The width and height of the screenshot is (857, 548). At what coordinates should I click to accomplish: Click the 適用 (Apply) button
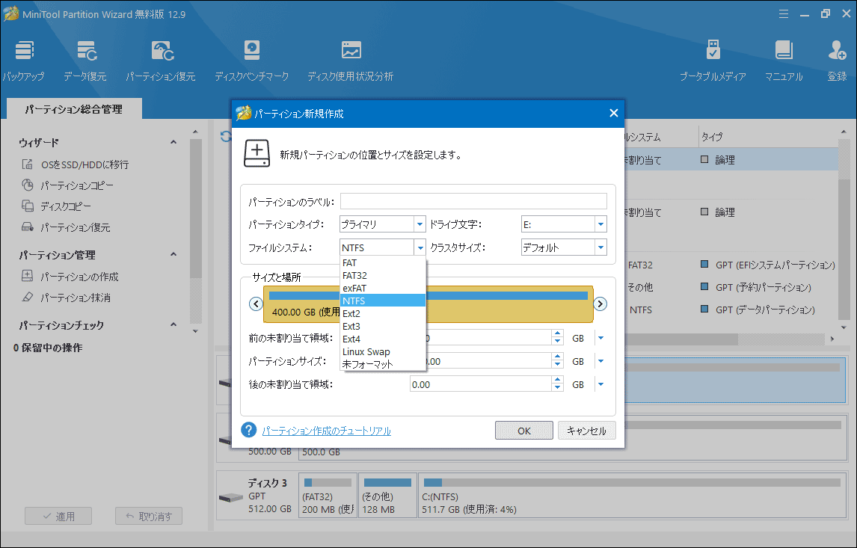click(58, 516)
